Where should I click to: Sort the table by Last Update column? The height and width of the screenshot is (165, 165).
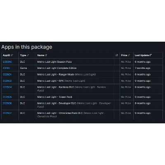pos(143,55)
